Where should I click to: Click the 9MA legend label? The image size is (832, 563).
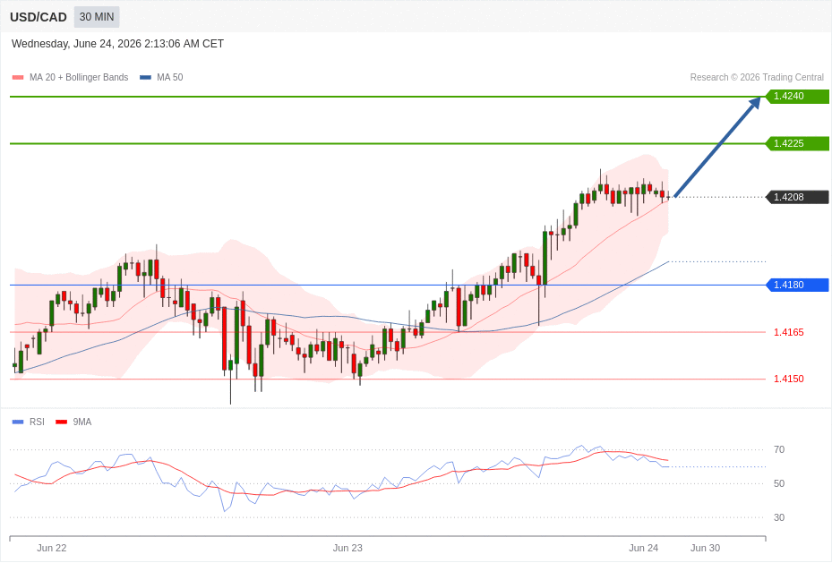tap(82, 422)
